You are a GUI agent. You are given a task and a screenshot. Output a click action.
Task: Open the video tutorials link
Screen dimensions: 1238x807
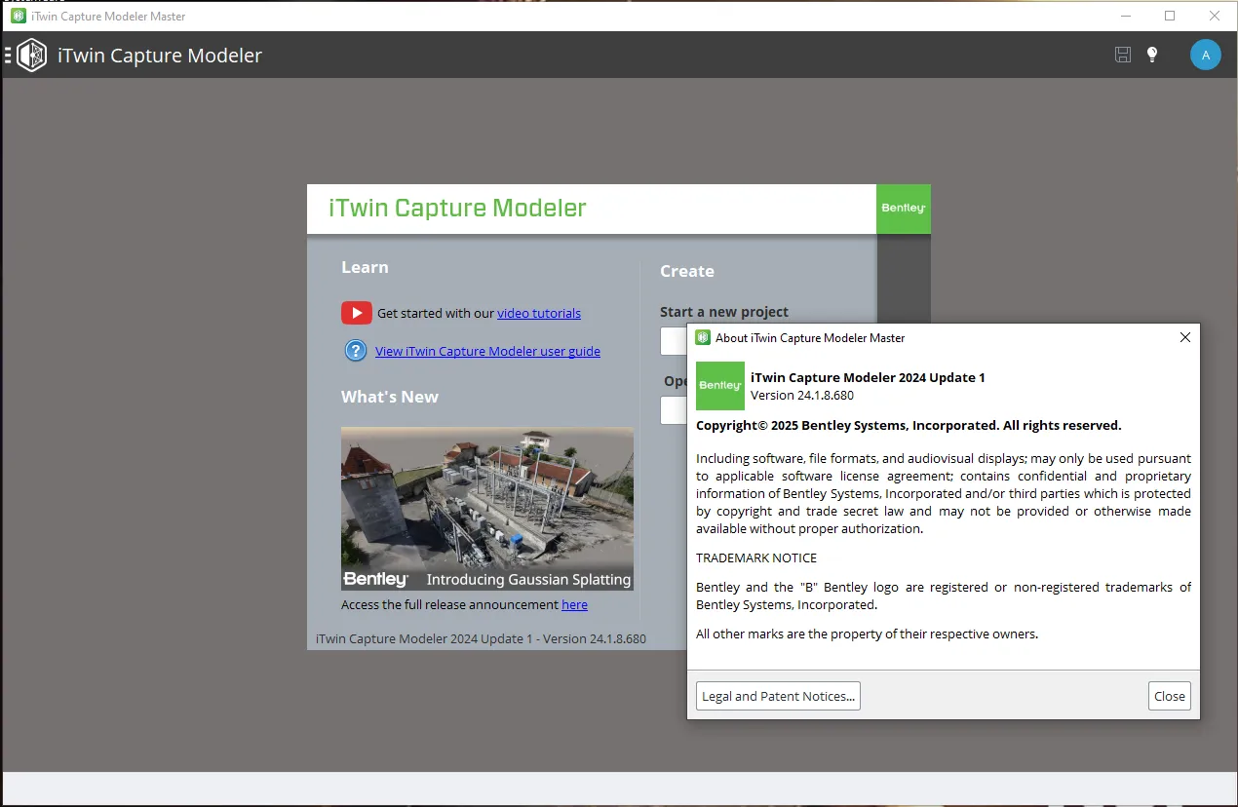click(x=539, y=313)
